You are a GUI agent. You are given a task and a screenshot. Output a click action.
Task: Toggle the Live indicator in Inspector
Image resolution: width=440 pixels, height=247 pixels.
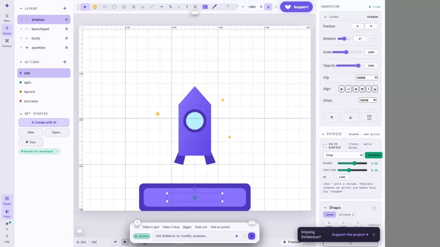pos(374,7)
